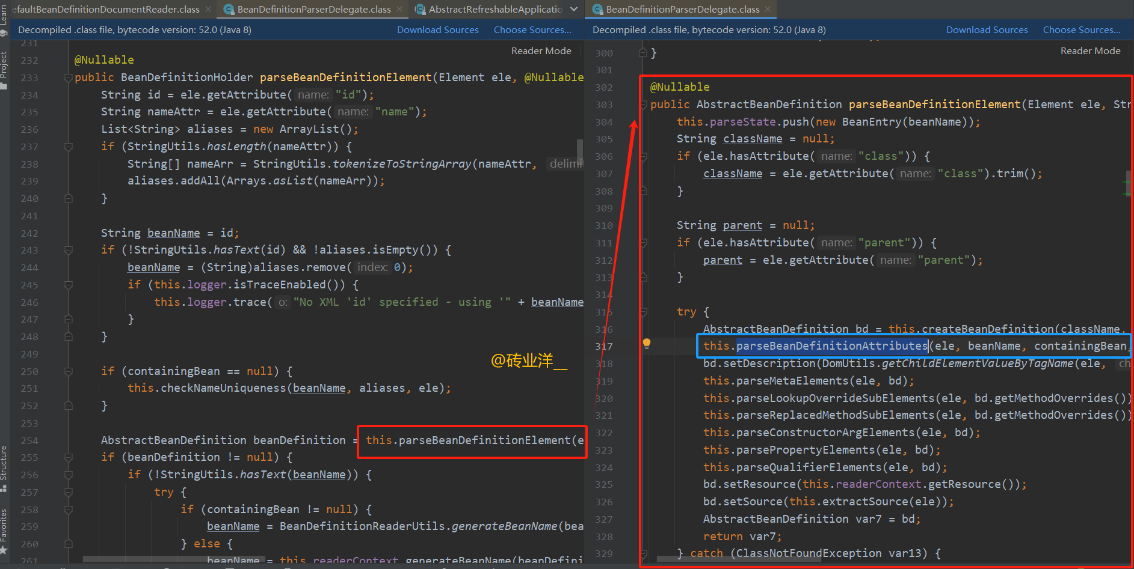Click parseBeanDefinitionElement on line 233

[346, 78]
